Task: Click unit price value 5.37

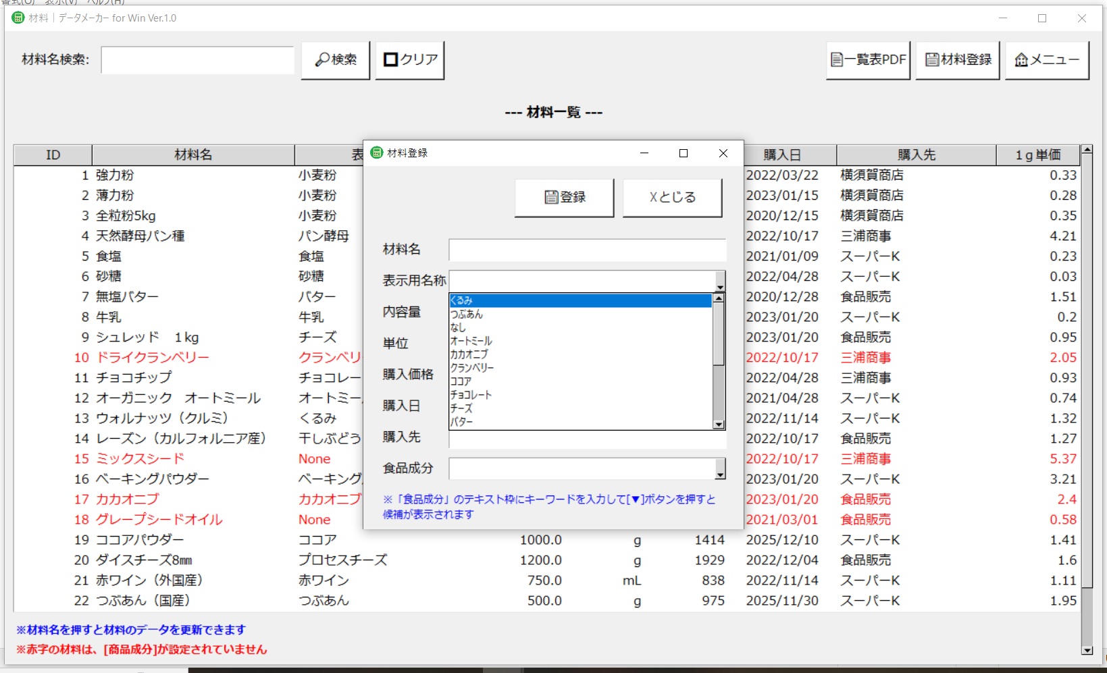Action: [1063, 459]
